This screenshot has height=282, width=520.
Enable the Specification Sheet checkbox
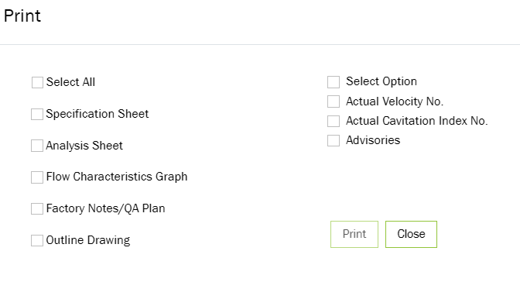click(37, 114)
